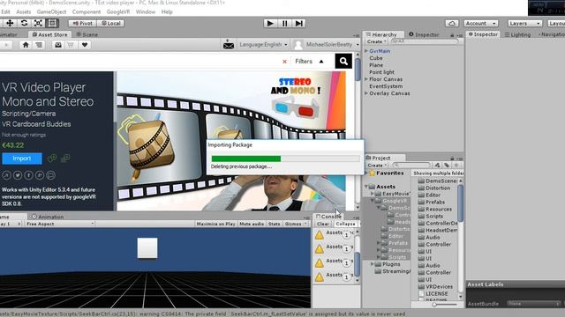Toggle Maximize on Play

point(215,224)
